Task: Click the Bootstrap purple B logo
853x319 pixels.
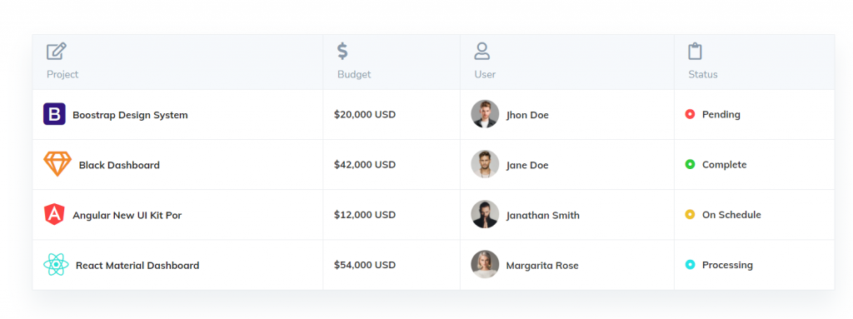Action: [x=54, y=114]
